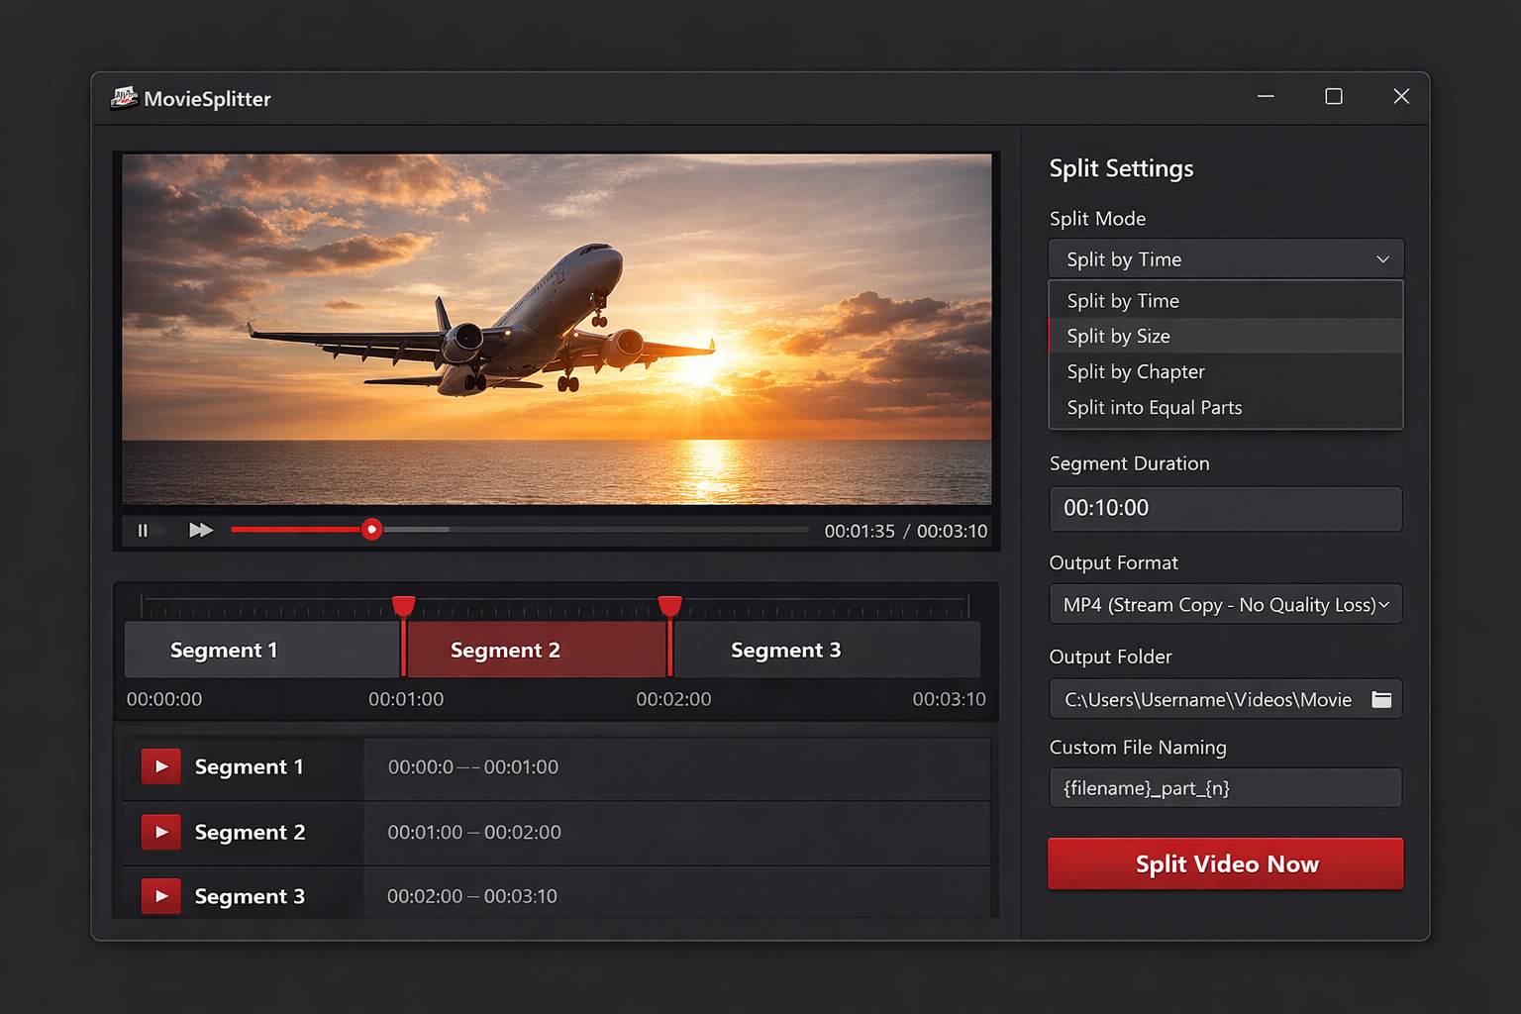Play the Segment 3 preview
The image size is (1521, 1014).
click(x=159, y=895)
